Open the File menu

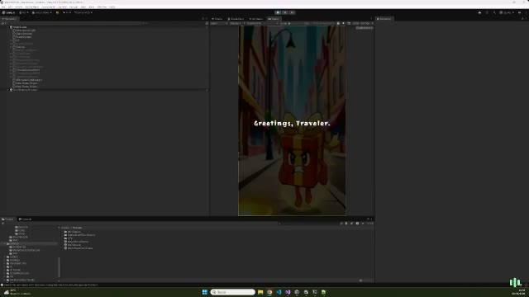point(3,7)
